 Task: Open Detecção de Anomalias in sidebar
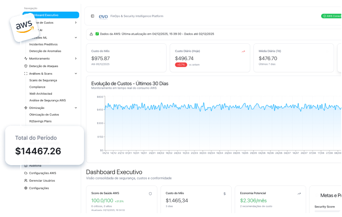point(45,51)
